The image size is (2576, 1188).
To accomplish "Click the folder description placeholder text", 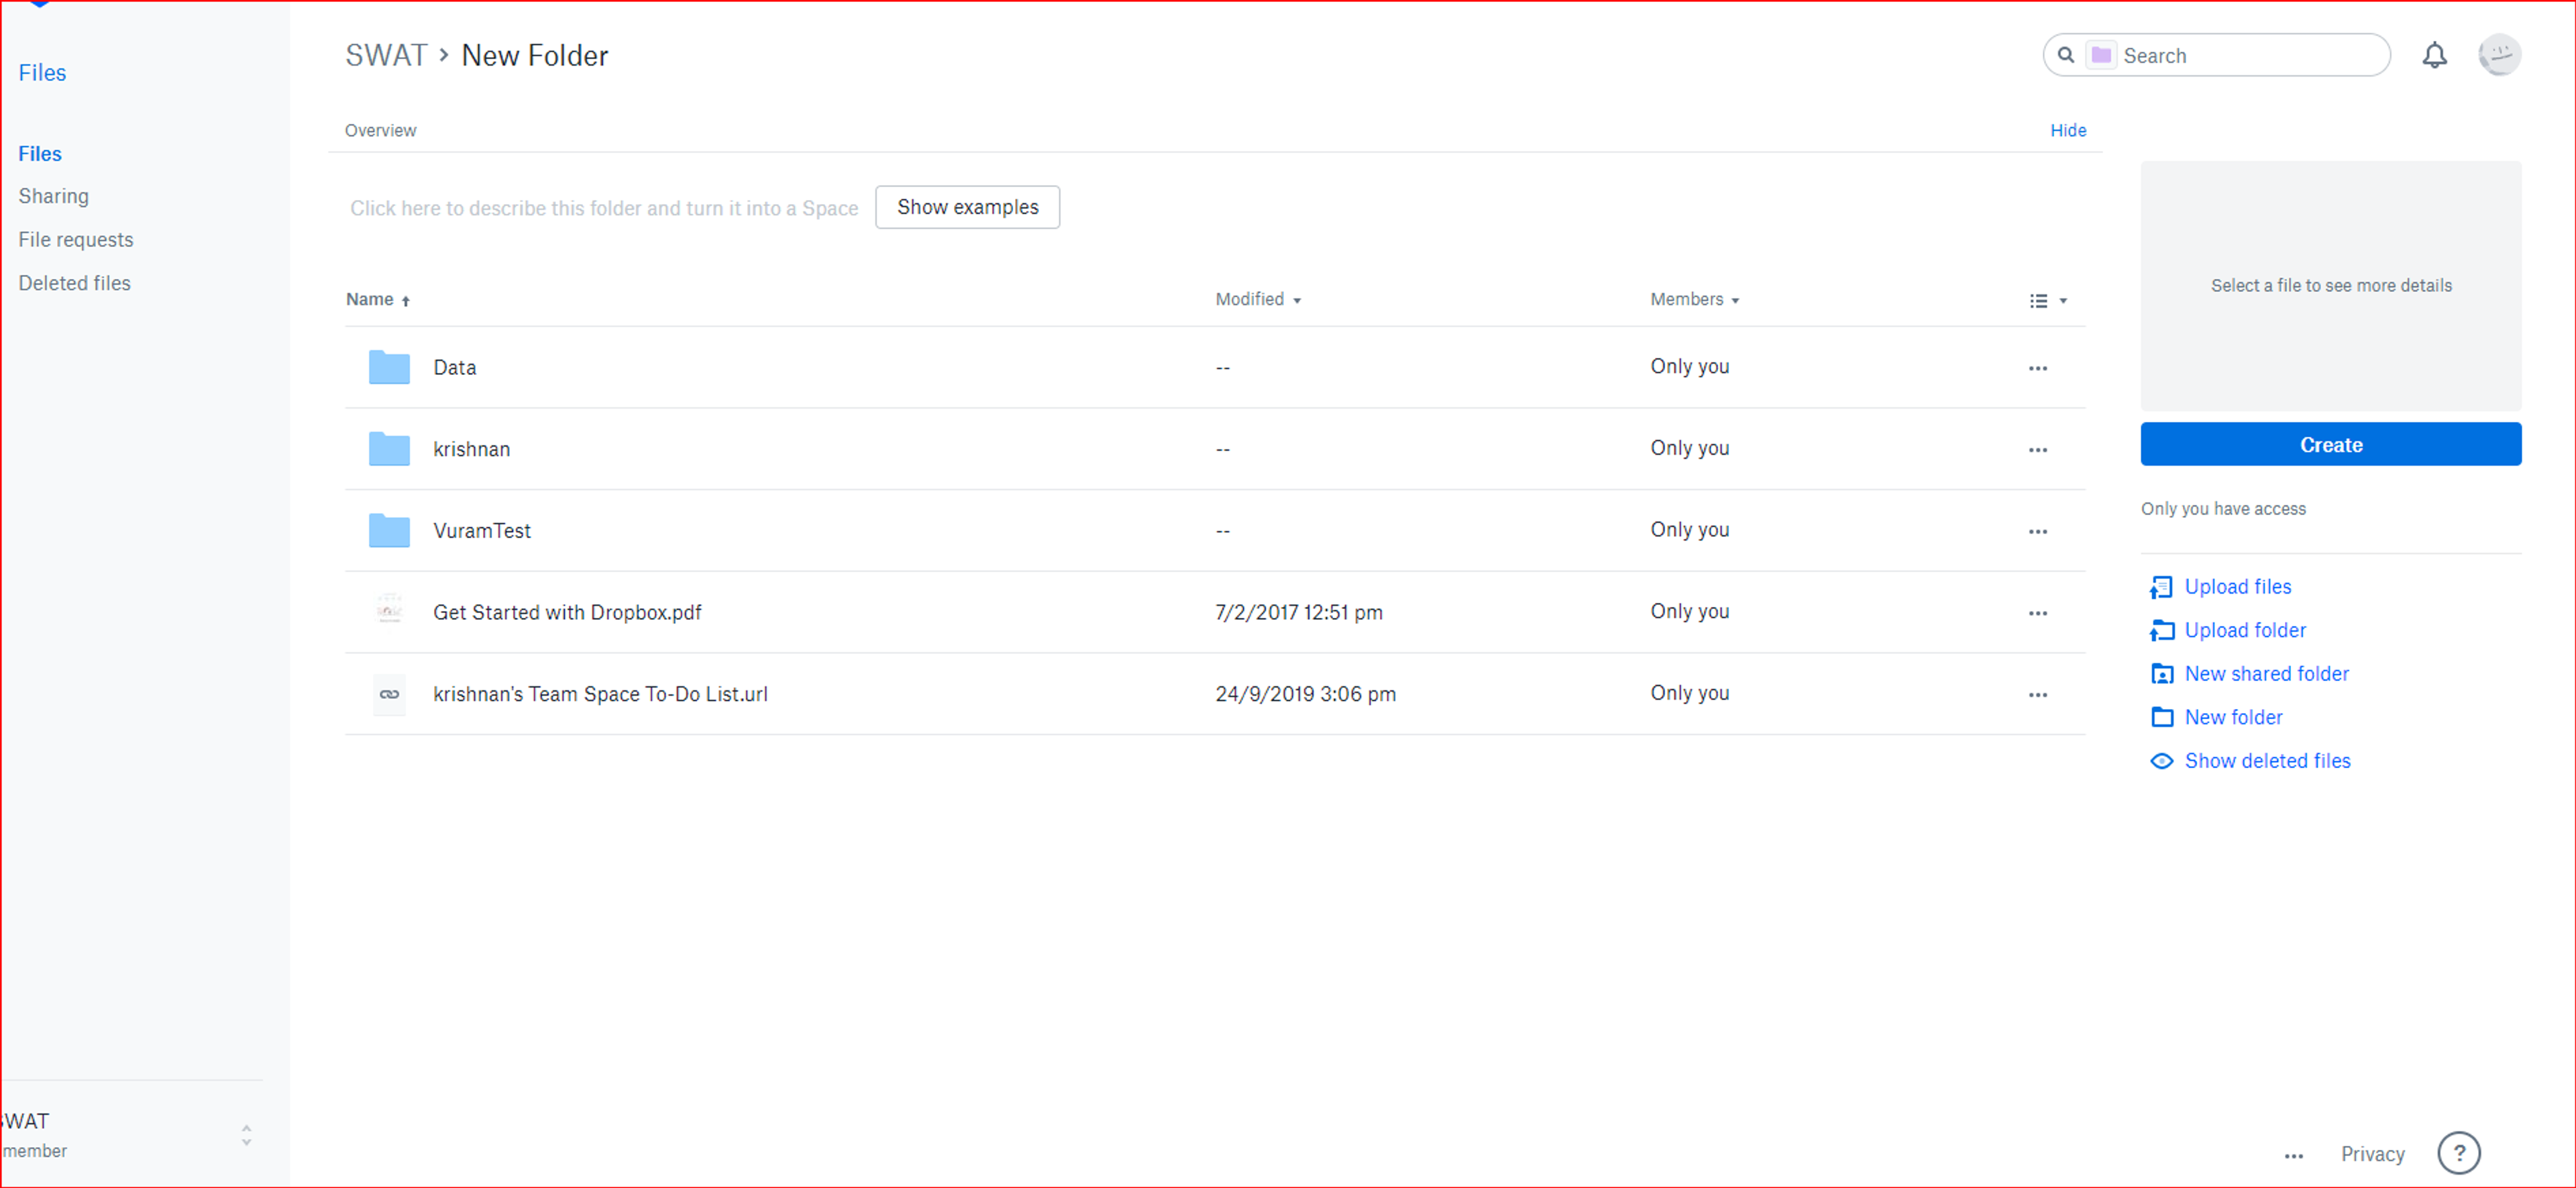I will 603,208.
